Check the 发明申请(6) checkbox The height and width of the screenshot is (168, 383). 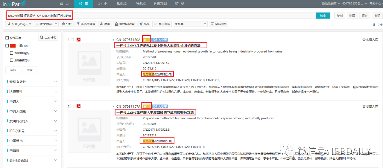point(12,53)
